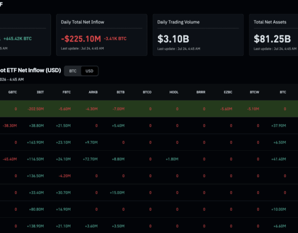Screen dimensions: 298x233
Task: Select the +23.10M FBTC cell
Action: click(64, 143)
